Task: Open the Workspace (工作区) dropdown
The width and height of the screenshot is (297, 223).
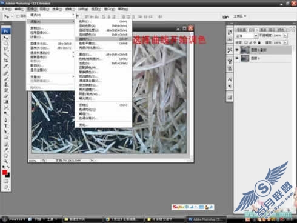Action: pos(240,16)
